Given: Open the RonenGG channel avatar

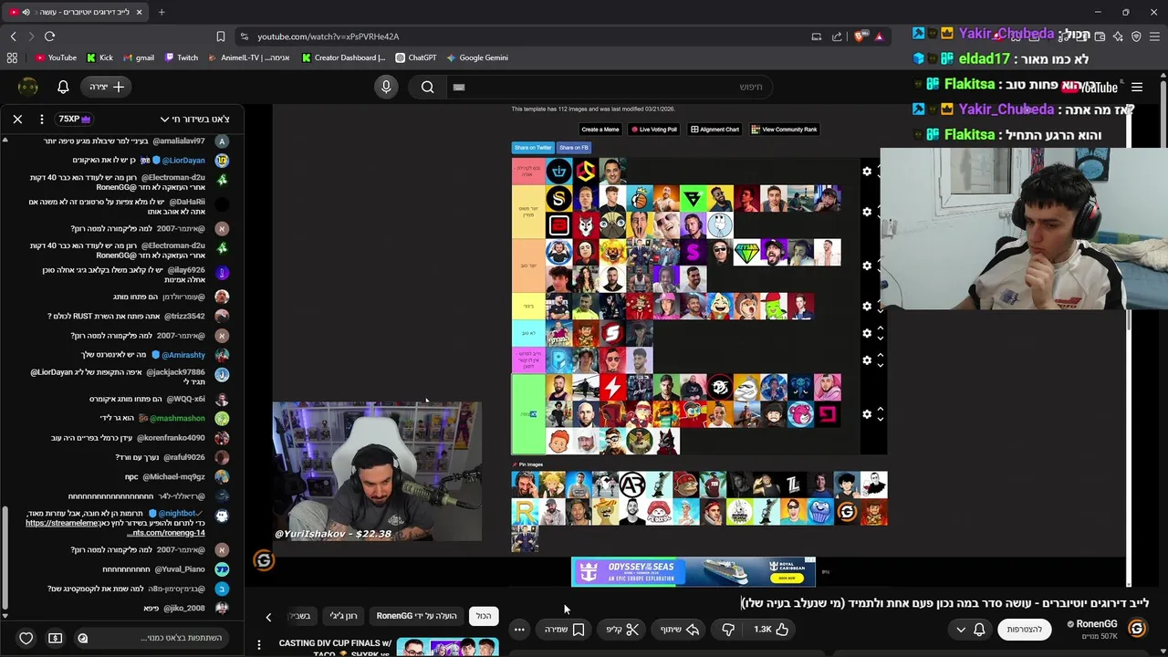Looking at the screenshot, I should coord(1137,628).
